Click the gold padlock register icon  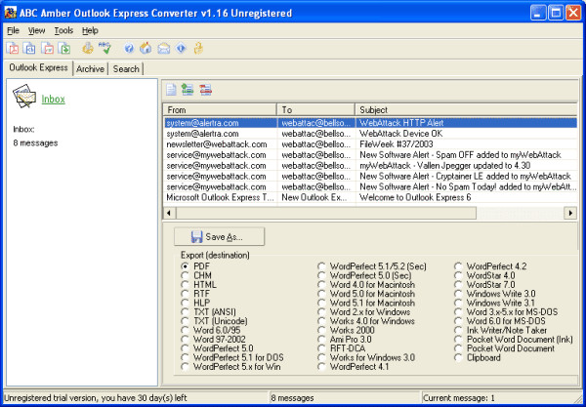click(198, 48)
